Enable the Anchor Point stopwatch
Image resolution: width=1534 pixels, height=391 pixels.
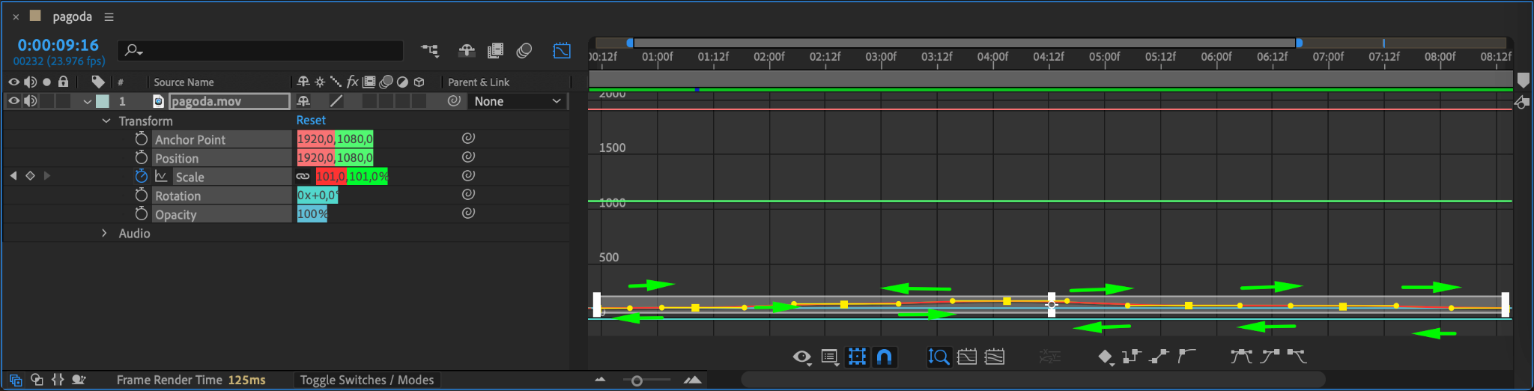(x=141, y=139)
